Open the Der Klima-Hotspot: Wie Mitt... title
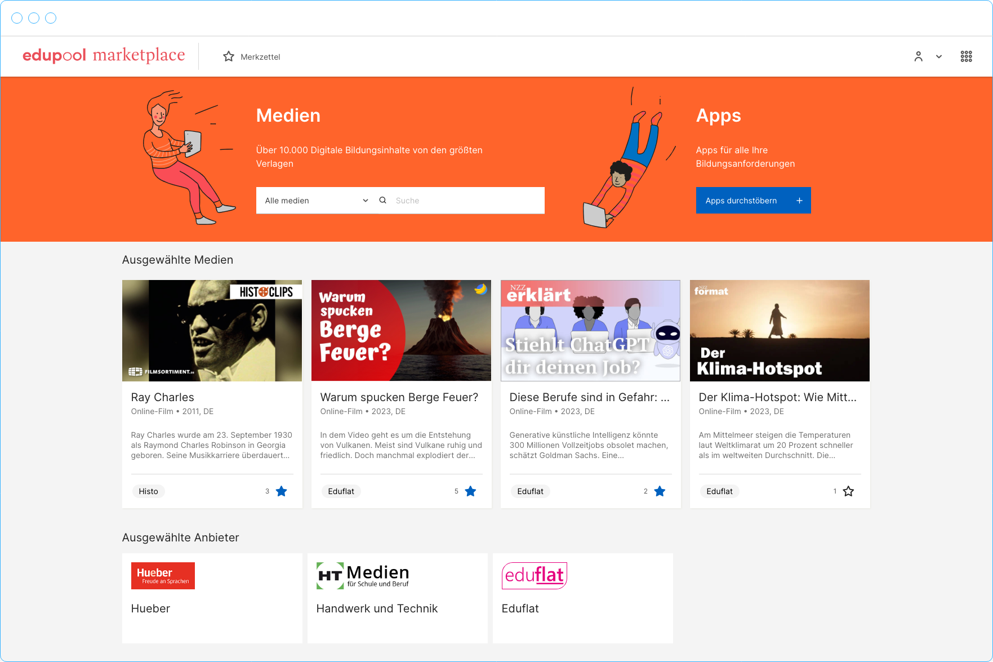 [x=778, y=397]
